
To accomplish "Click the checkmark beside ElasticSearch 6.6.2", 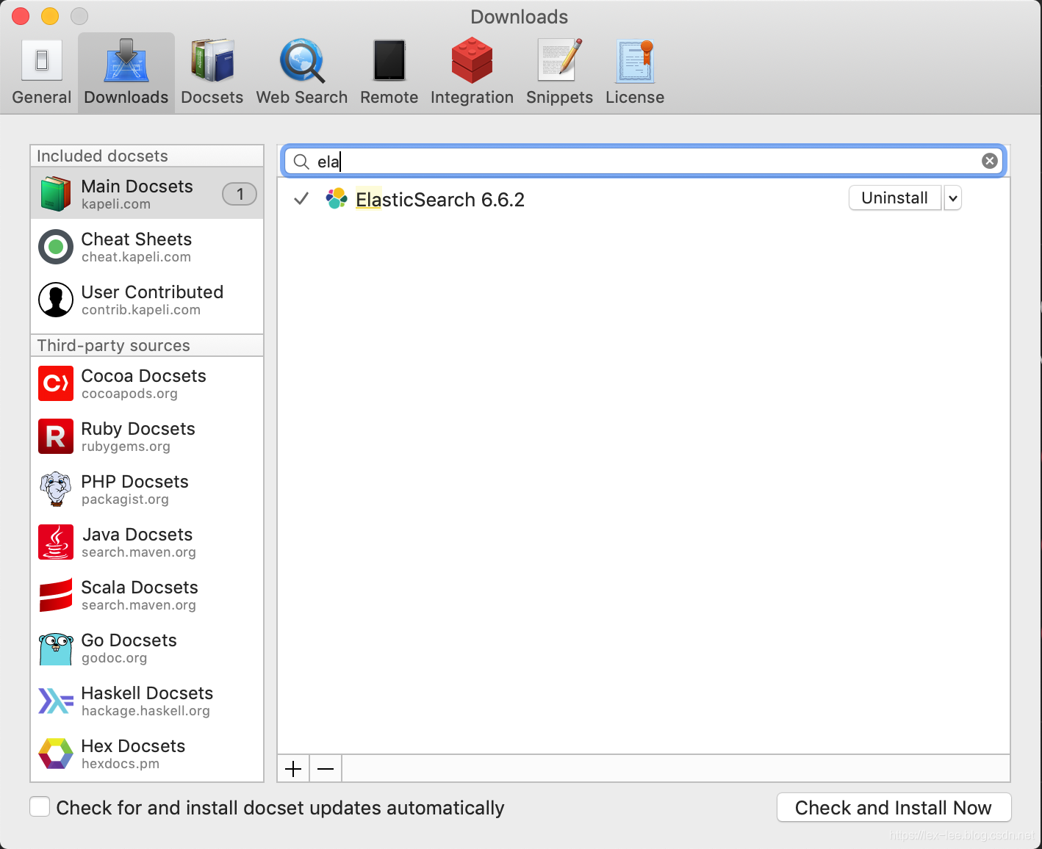I will coord(301,198).
